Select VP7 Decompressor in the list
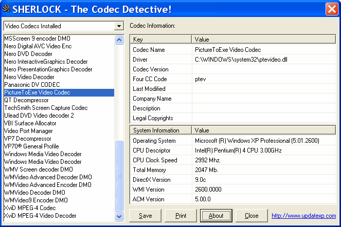341x227 pixels. (x=28, y=139)
